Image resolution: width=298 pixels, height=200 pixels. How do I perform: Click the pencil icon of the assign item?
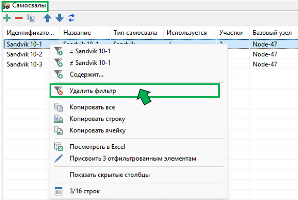point(59,159)
